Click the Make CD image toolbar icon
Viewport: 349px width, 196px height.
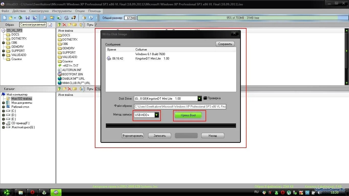[45, 18]
